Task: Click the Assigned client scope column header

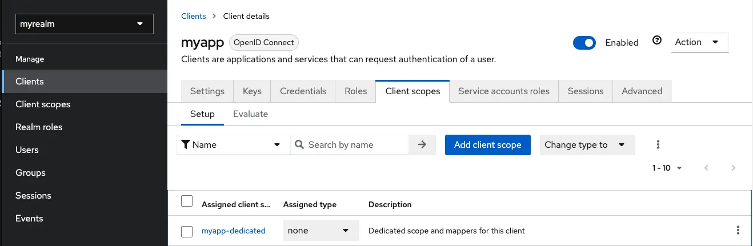Action: tap(236, 204)
